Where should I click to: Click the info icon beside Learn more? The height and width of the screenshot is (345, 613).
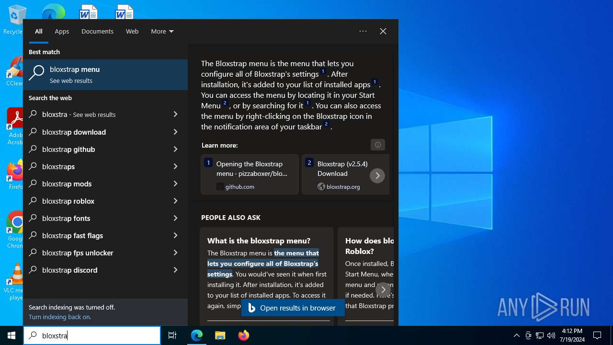pos(377,145)
